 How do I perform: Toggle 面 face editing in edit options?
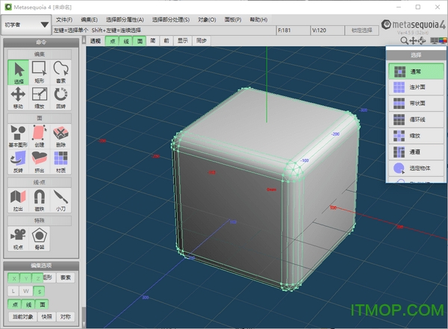click(42, 304)
